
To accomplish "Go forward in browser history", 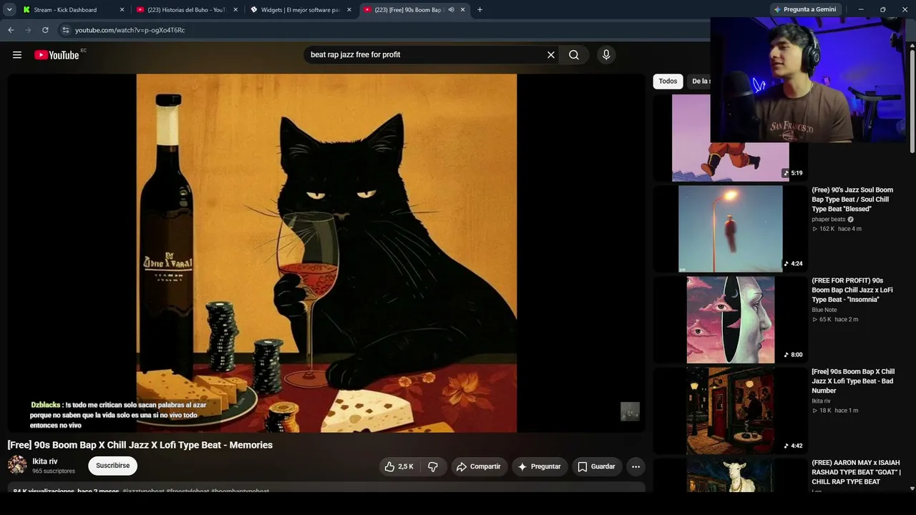I will pyautogui.click(x=28, y=30).
